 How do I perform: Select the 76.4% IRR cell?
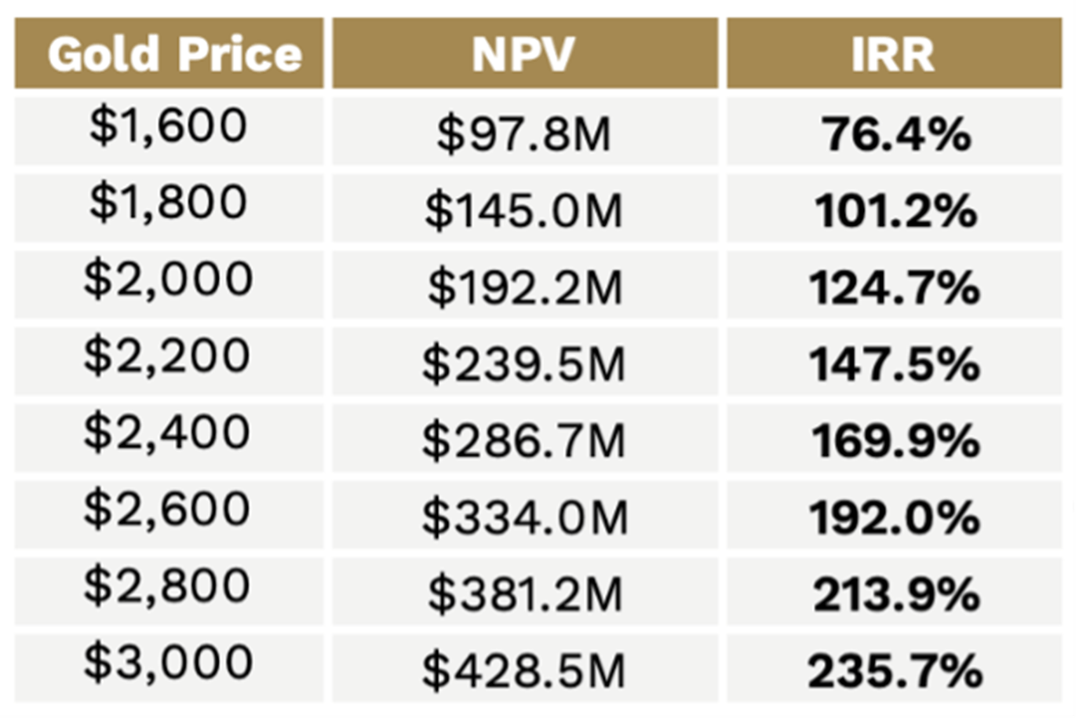pyautogui.click(x=894, y=130)
